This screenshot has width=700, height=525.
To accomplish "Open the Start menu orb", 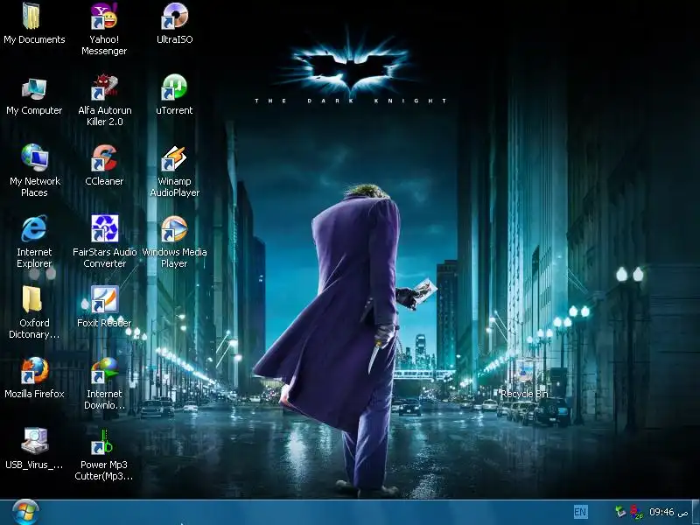I will pos(25,512).
